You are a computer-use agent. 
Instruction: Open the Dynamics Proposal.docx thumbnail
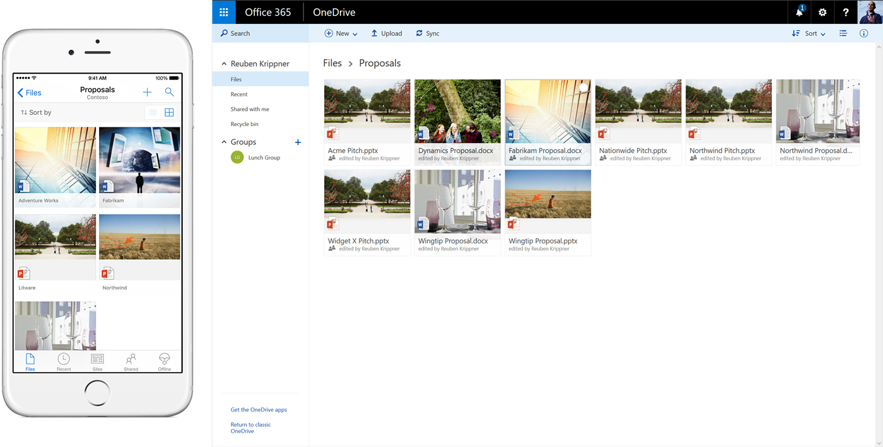(x=457, y=112)
